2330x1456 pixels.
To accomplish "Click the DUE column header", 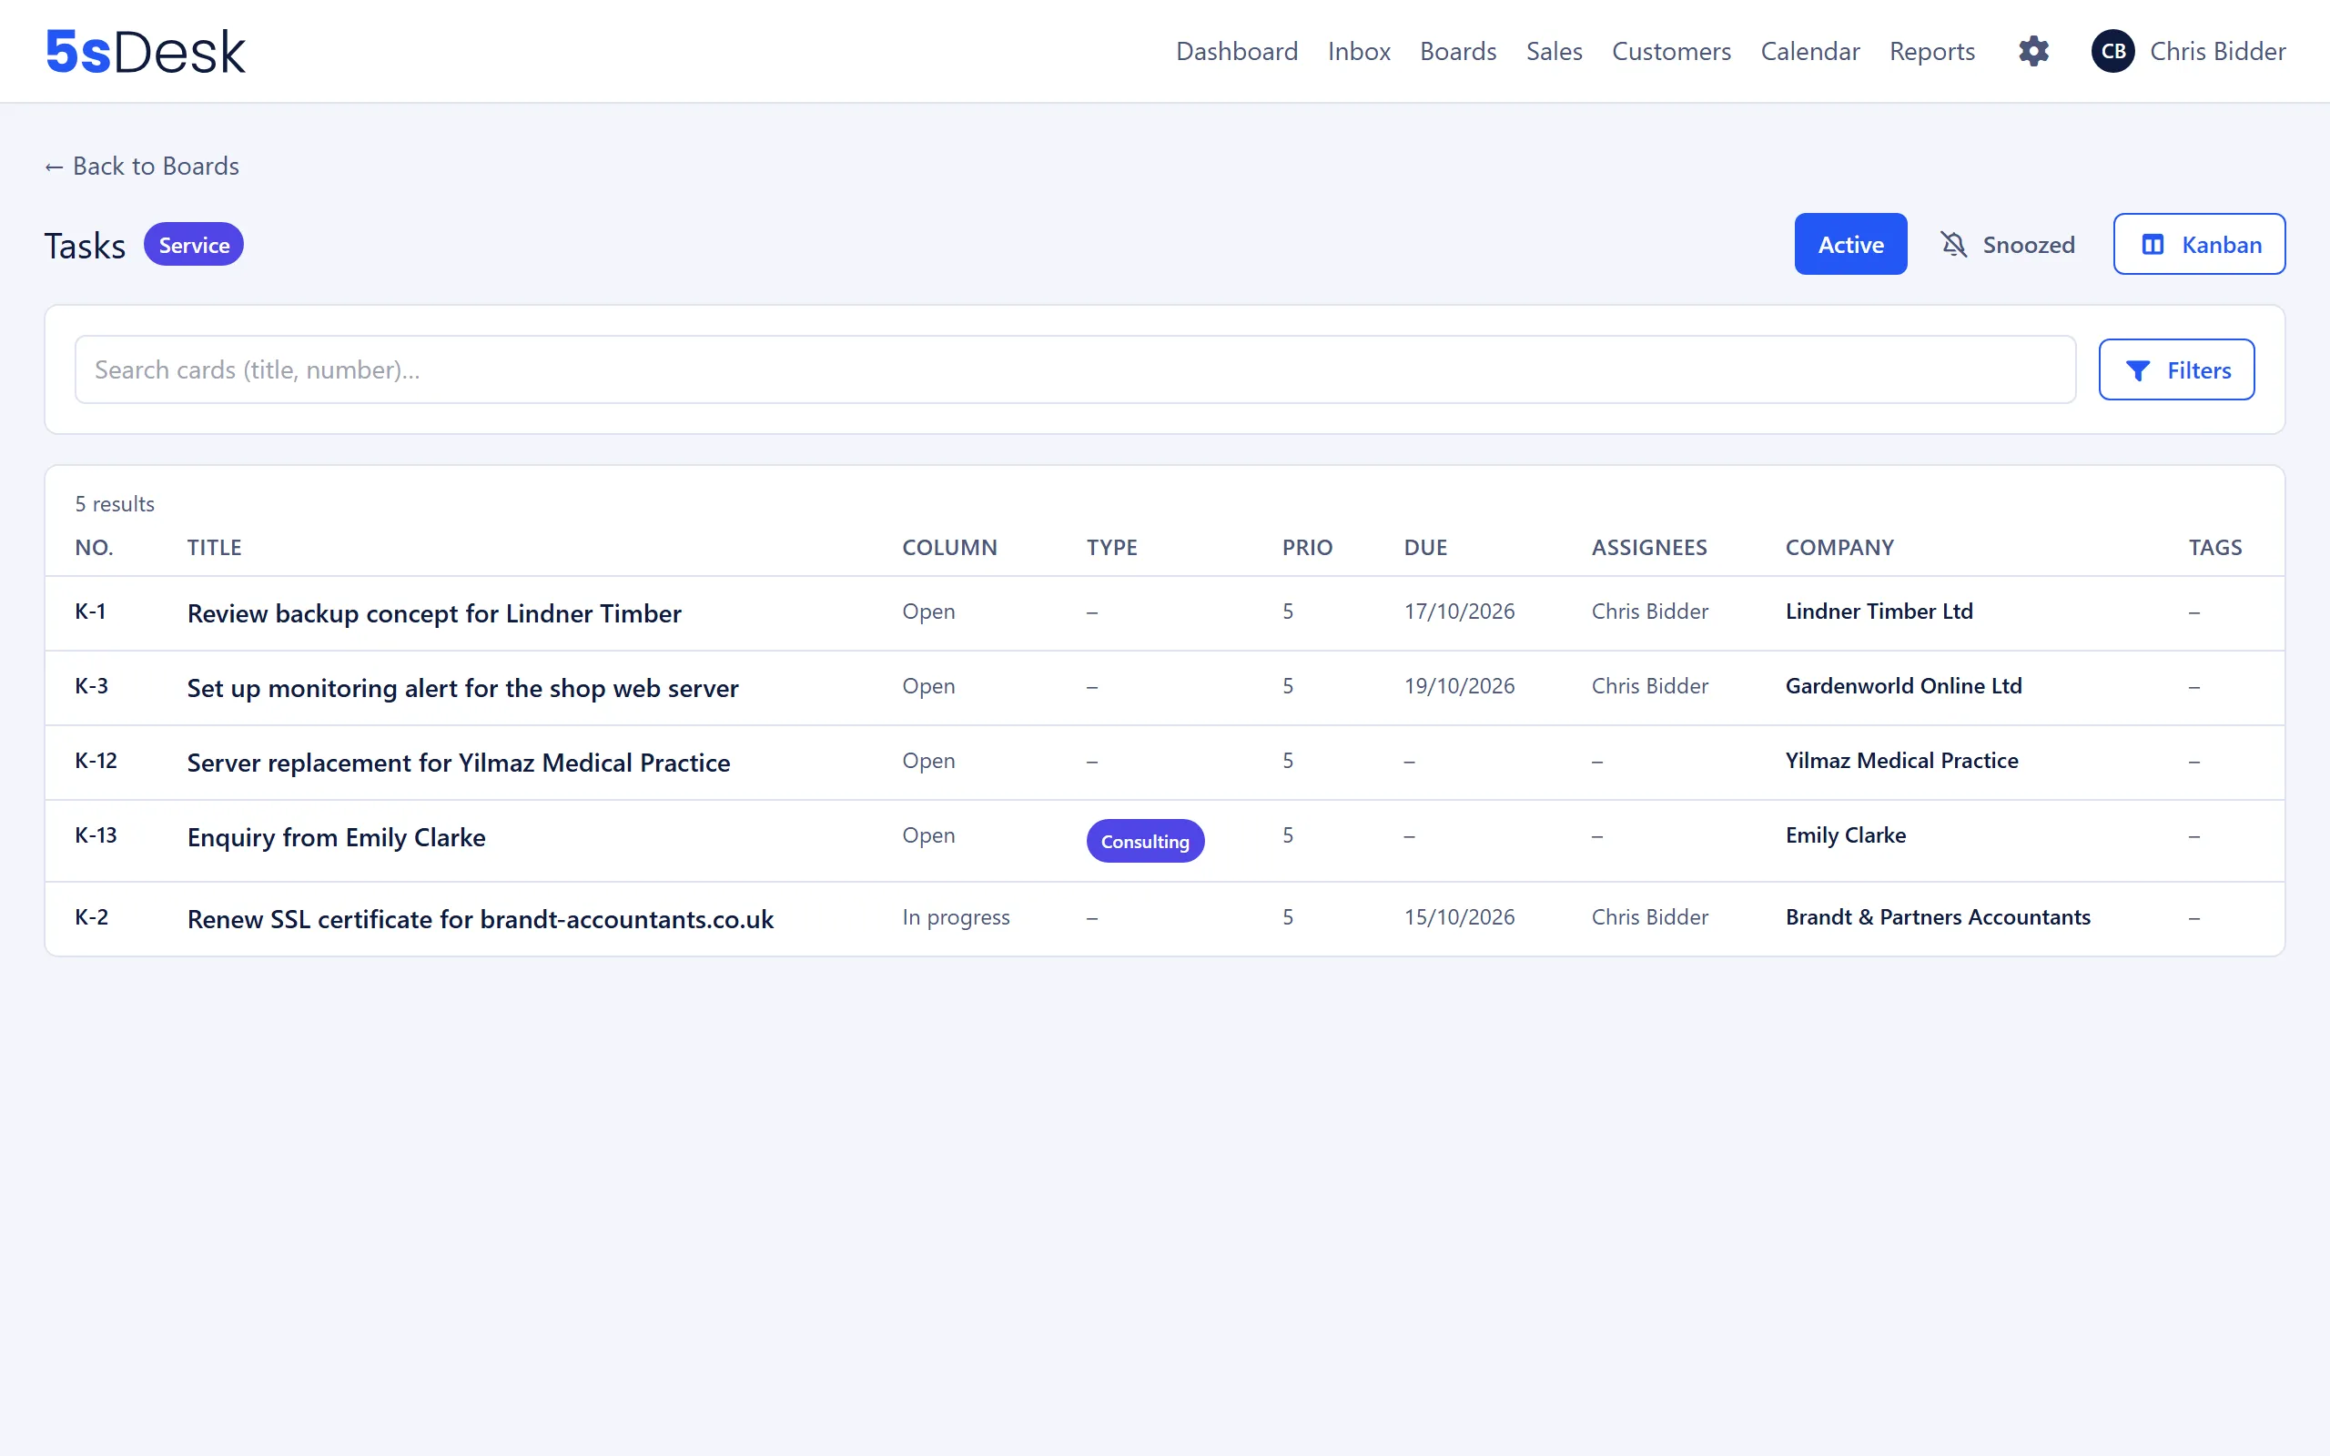I will tap(1425, 547).
